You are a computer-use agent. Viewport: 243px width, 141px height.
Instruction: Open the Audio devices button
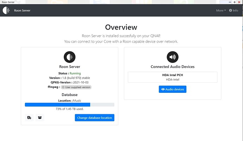[x=173, y=89]
